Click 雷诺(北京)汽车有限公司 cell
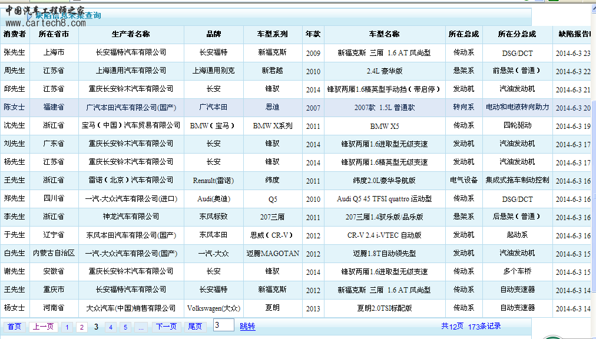The width and height of the screenshot is (596, 339). 131,181
